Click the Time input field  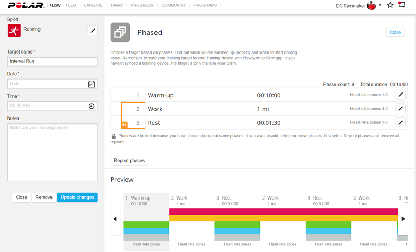coord(53,106)
